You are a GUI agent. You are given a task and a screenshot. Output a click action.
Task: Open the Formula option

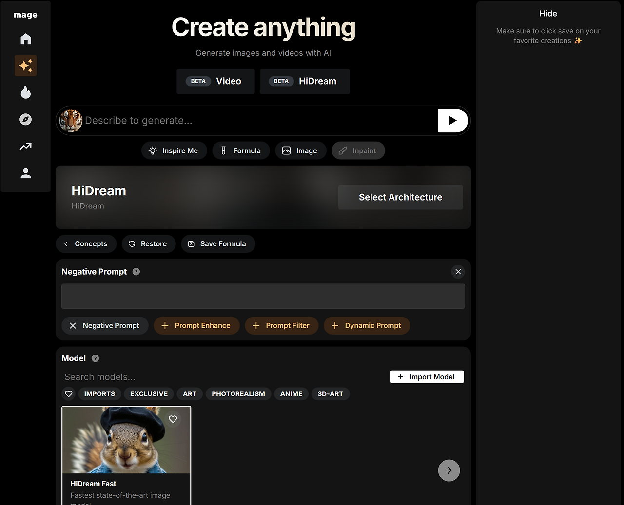coord(241,150)
